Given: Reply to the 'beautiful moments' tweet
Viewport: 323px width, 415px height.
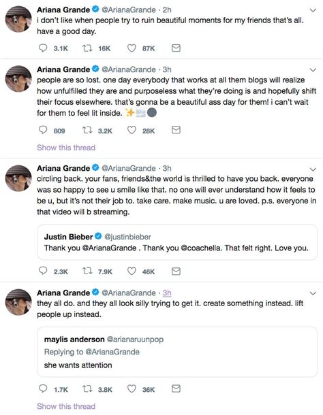Looking at the screenshot, I should (43, 48).
